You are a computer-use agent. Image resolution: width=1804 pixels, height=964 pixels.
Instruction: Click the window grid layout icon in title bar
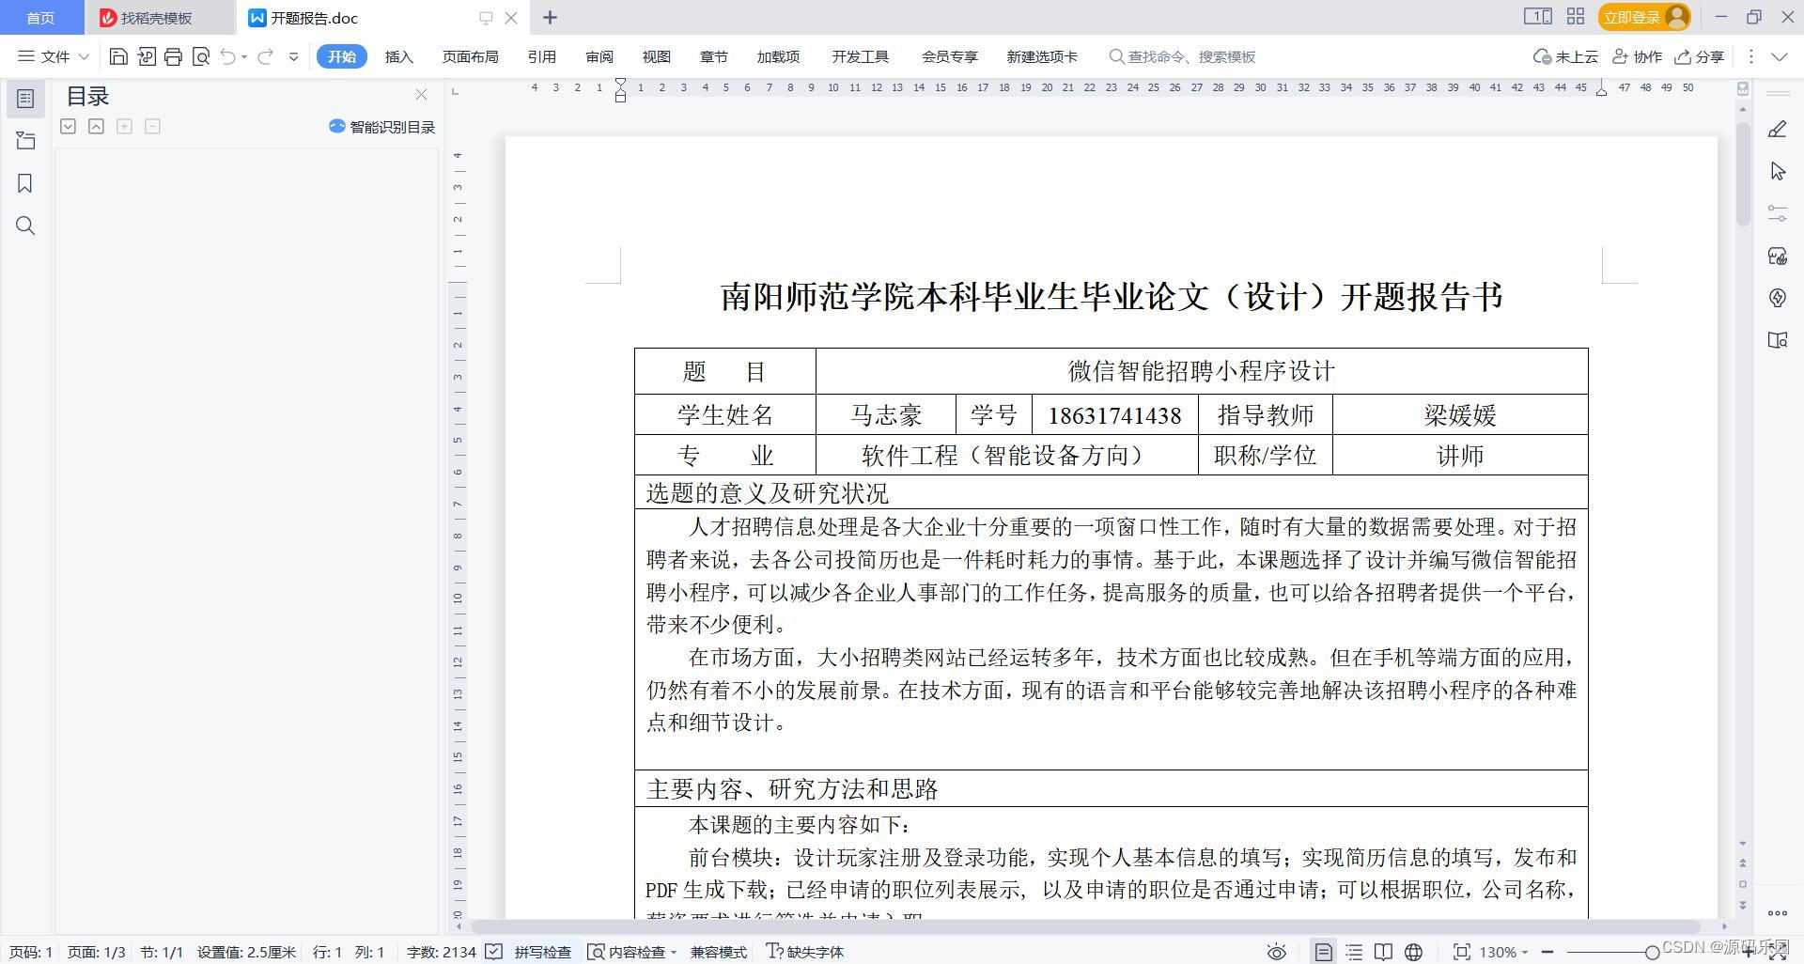[x=1576, y=16]
